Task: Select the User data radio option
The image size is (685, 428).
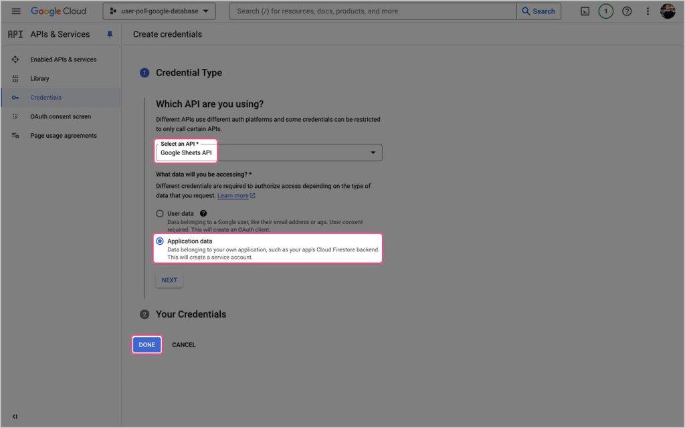Action: click(x=160, y=213)
